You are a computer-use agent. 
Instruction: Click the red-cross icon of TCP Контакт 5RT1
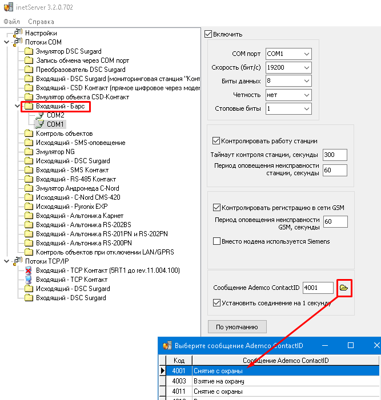(x=29, y=270)
